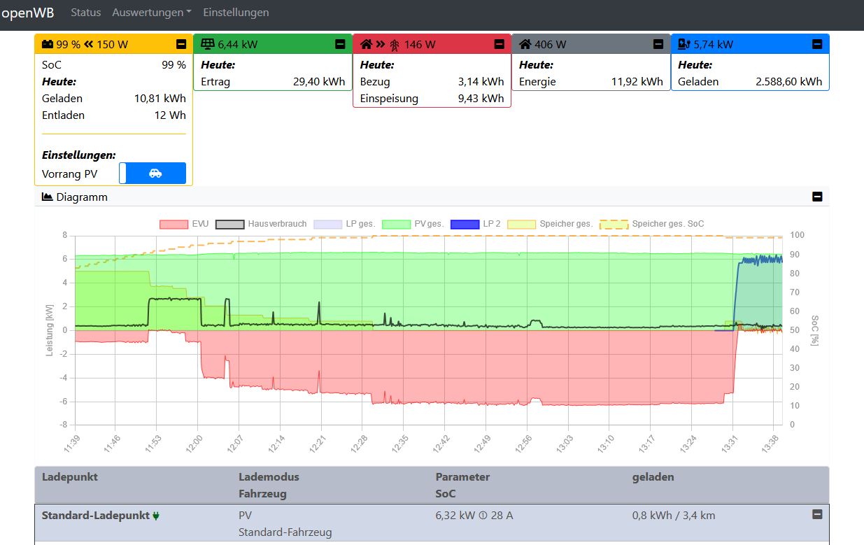
Task: Click the openWB brand link
Action: tap(28, 13)
